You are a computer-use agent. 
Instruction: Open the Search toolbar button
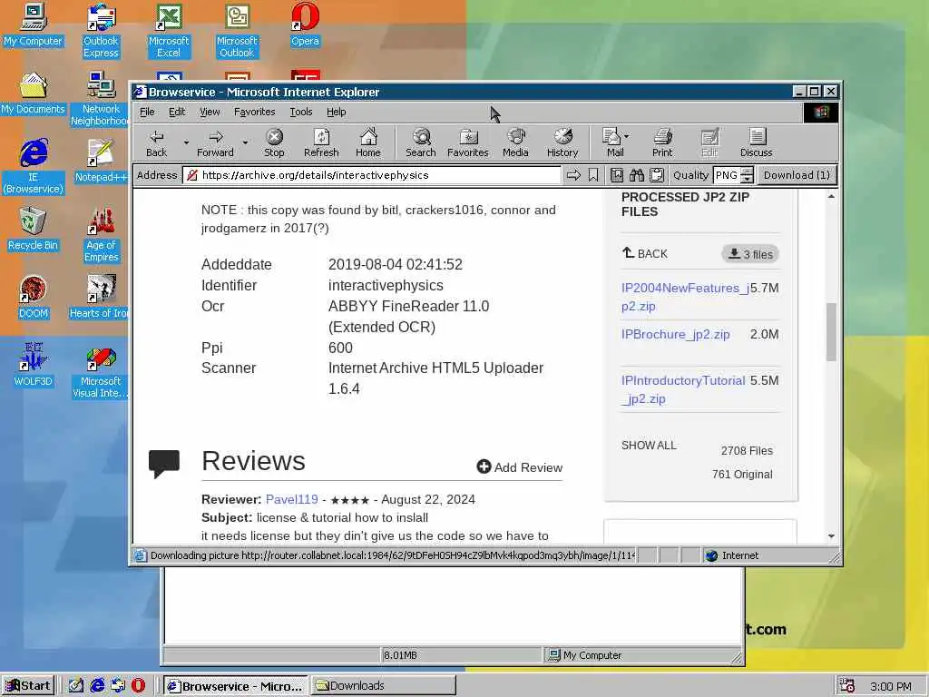[421, 142]
